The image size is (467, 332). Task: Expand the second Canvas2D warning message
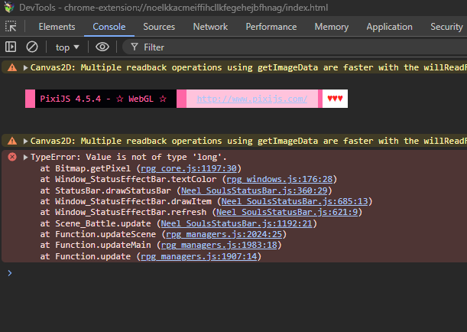pos(26,141)
